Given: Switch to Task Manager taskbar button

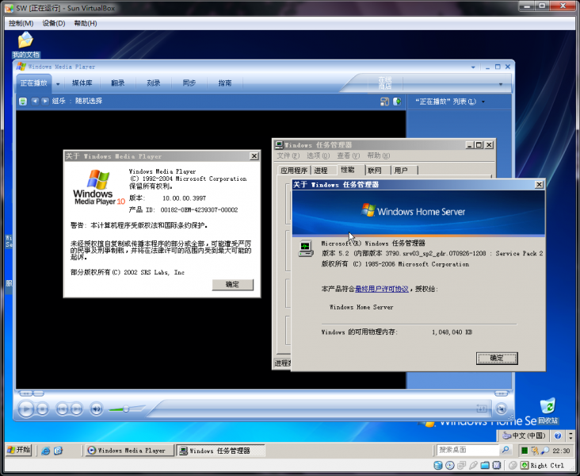Looking at the screenshot, I should pos(220,451).
